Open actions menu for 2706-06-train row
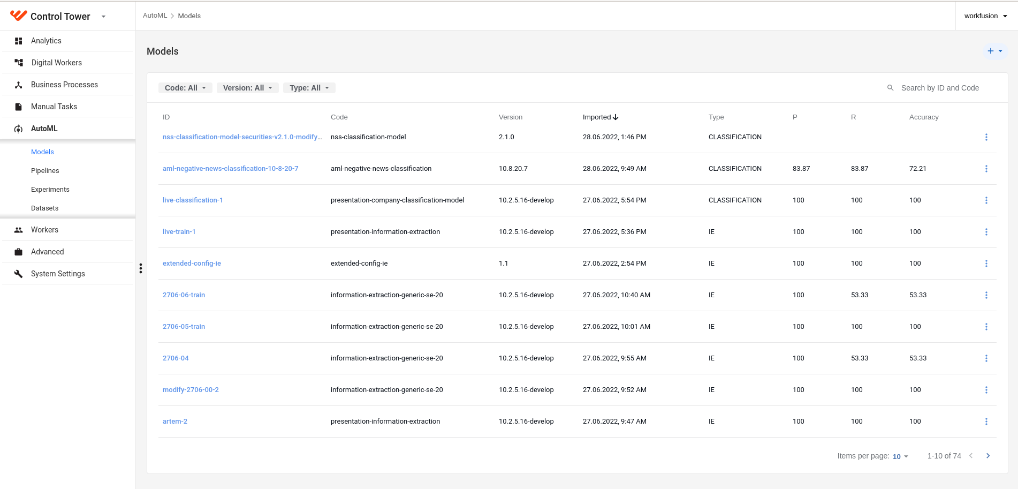This screenshot has height=489, width=1018. [x=986, y=295]
